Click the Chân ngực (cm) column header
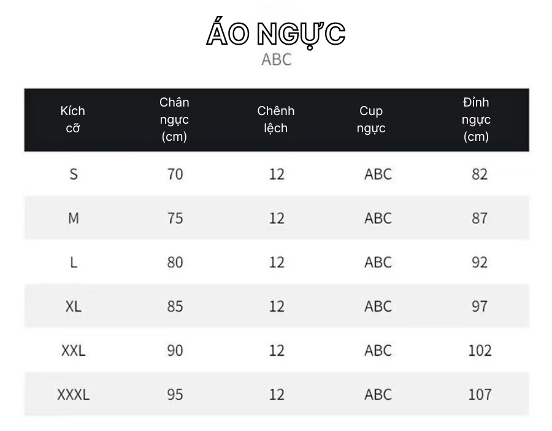This screenshot has height=431, width=552. tap(174, 119)
